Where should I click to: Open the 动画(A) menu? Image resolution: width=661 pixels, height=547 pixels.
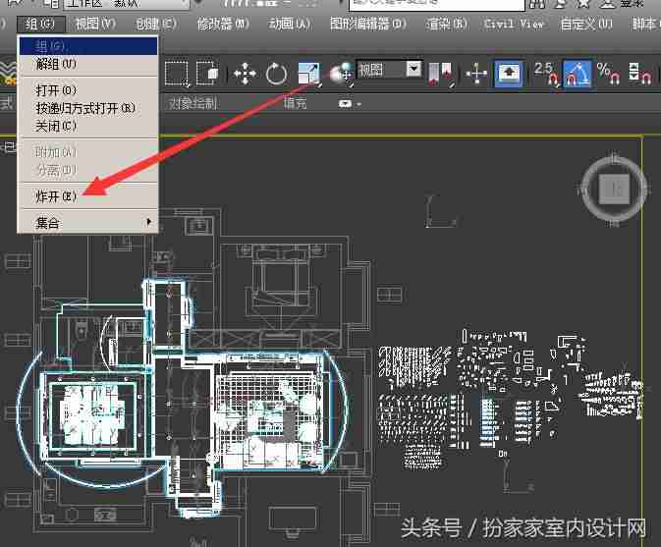pyautogui.click(x=289, y=24)
